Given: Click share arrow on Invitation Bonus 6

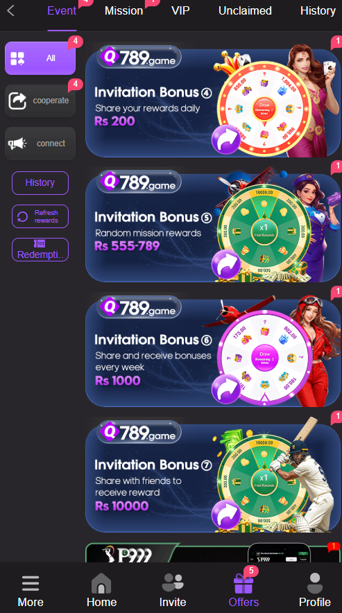Looking at the screenshot, I should [226, 389].
